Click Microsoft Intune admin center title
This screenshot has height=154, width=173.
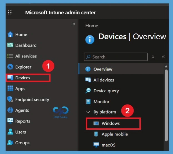point(60,12)
